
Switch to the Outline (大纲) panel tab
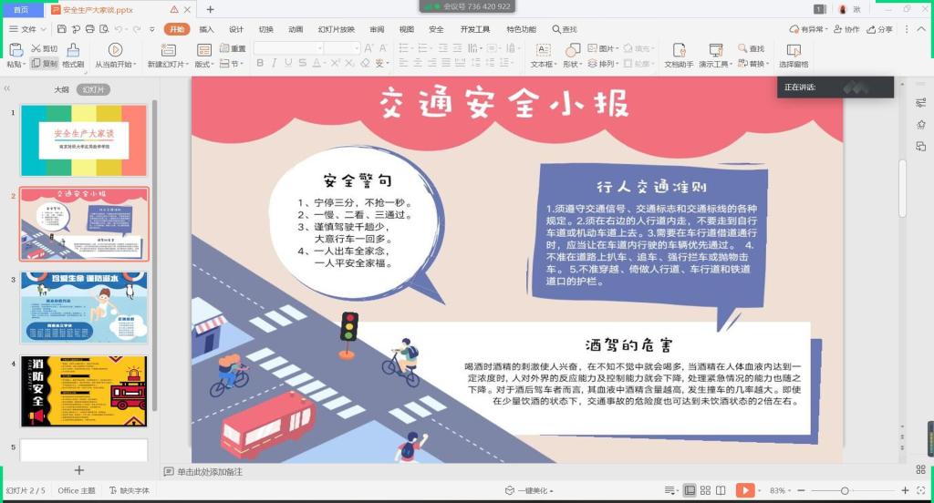click(x=61, y=89)
